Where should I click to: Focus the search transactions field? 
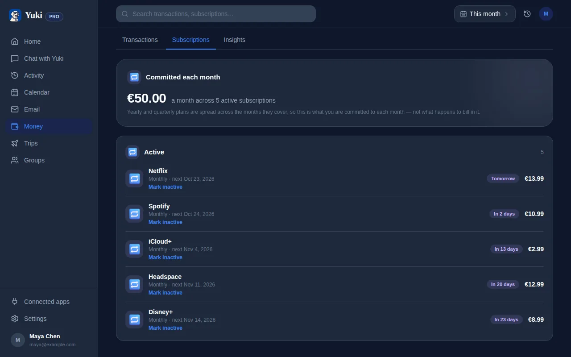tap(216, 14)
